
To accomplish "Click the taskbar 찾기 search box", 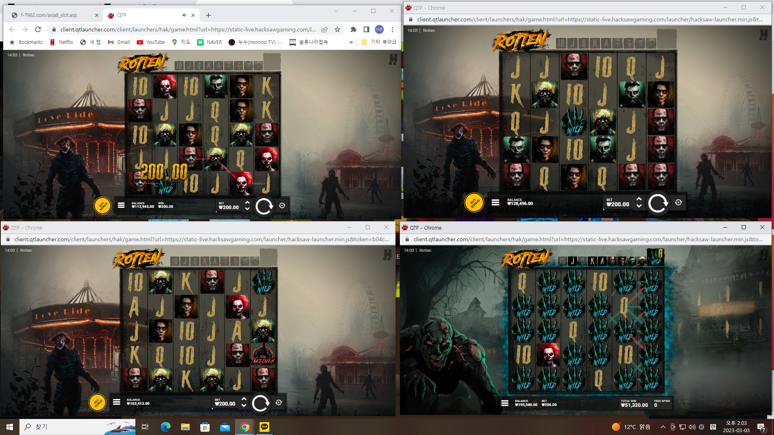I will click(77, 427).
